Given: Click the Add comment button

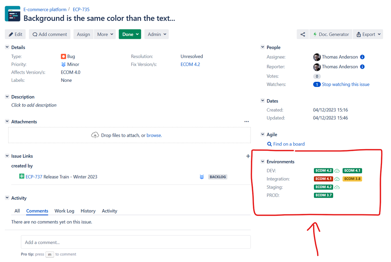Looking at the screenshot, I should [x=50, y=34].
